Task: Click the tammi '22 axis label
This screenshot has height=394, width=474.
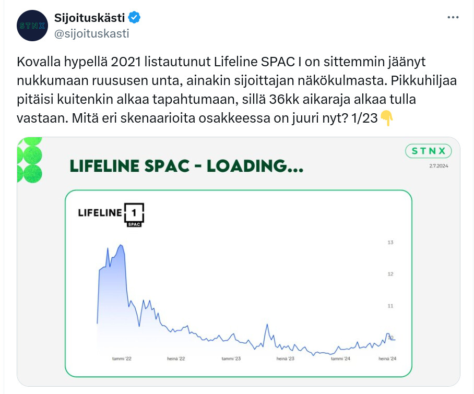Action: coord(122,359)
